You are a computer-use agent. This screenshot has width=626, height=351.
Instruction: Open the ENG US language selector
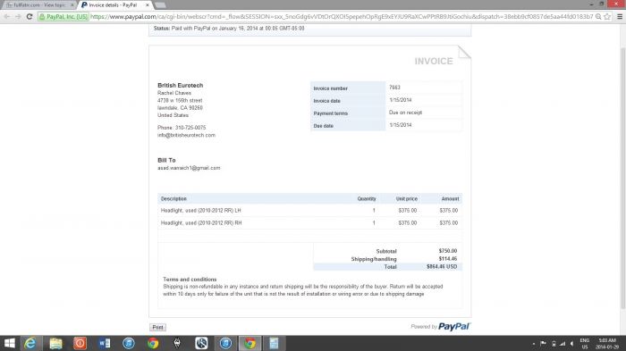pos(585,344)
